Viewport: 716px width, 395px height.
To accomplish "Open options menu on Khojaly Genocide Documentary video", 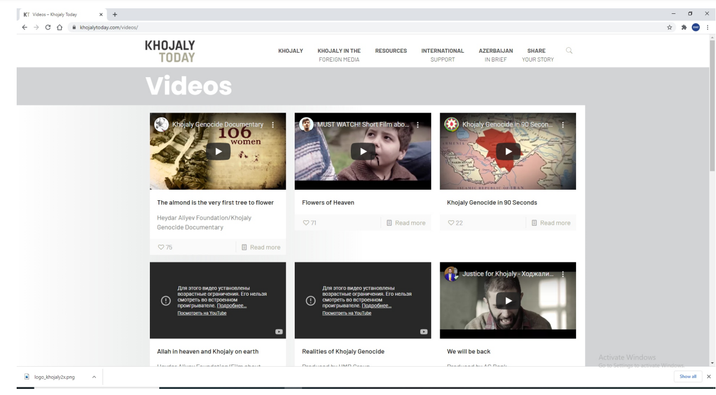I will tap(273, 125).
